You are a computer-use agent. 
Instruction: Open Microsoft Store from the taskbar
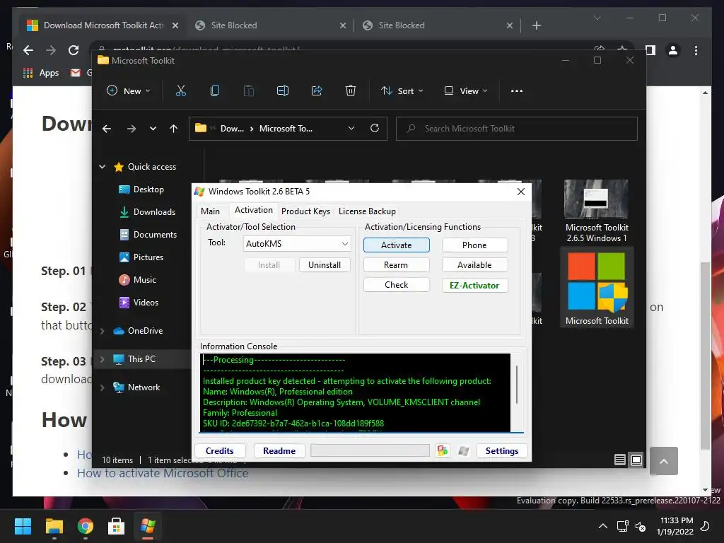117,526
